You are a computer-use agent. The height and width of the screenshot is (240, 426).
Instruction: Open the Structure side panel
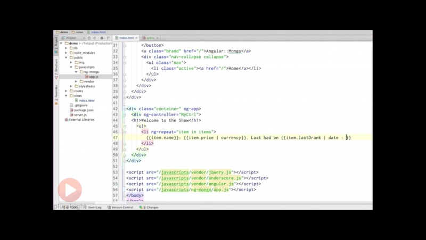(x=56, y=69)
